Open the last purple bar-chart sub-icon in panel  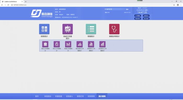[102, 44]
